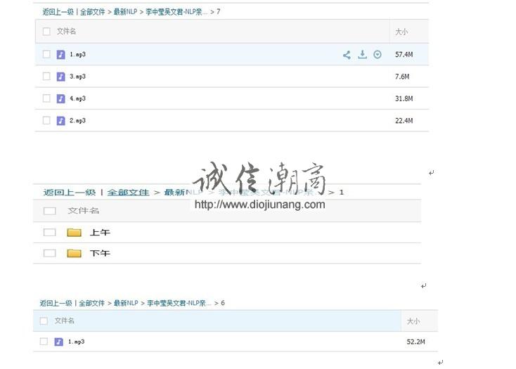Viewport: 516px width, 369px height.
Task: Click the 文件名 column header in folder 6
Action: pyautogui.click(x=64, y=321)
